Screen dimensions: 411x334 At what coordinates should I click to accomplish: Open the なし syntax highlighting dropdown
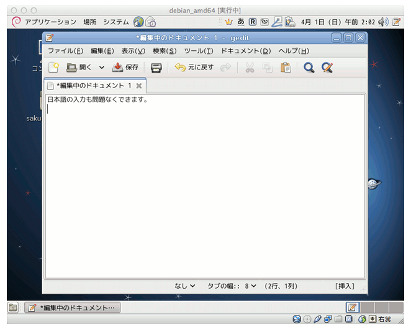184,286
